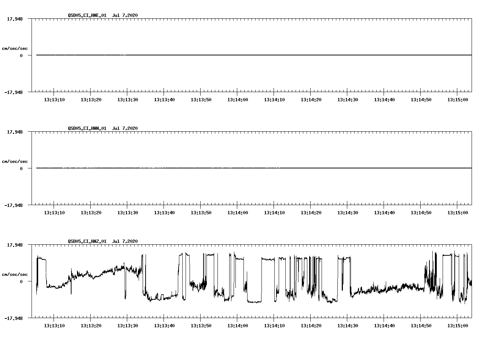
Task: Click the QSD05_CI_HNE_01 plot title
Action: pos(103,15)
